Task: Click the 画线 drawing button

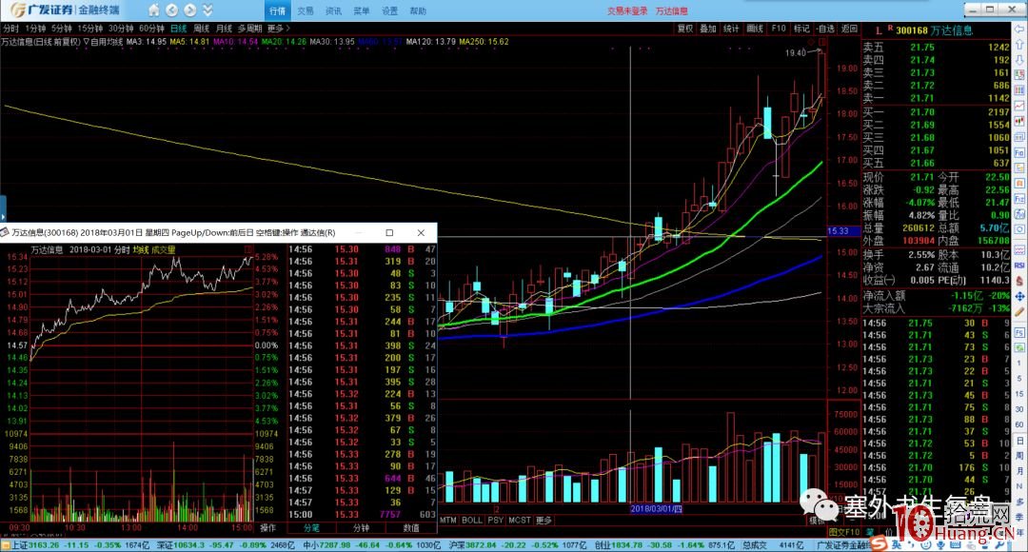Action: [755, 29]
